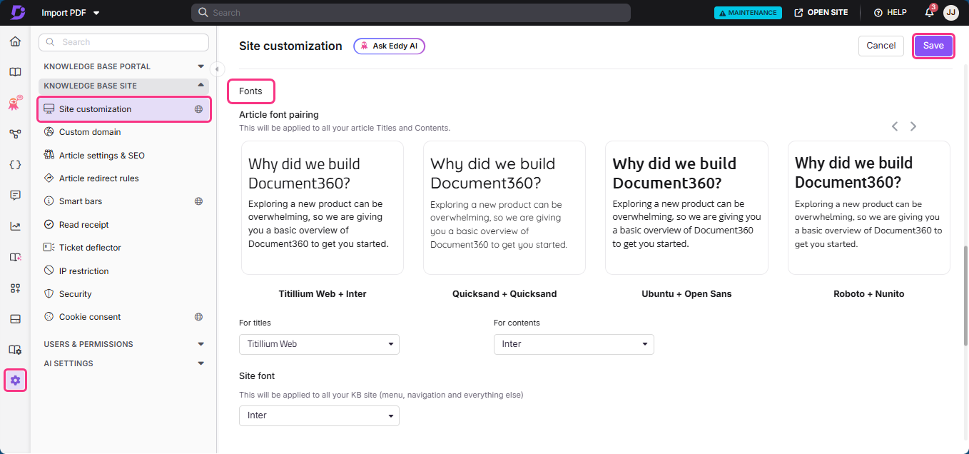
Task: Click the Ask Eddy AI button
Action: click(x=389, y=46)
